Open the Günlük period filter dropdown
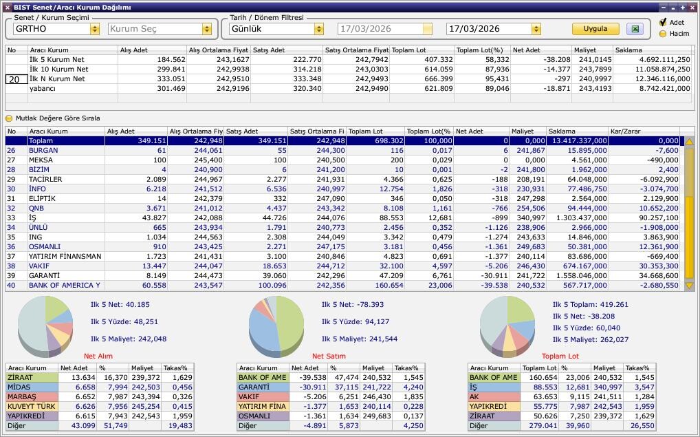The width and height of the screenshot is (700, 437). 318,29
